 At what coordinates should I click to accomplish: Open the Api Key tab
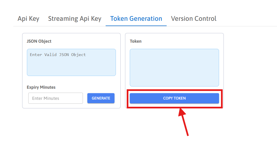tap(28, 19)
